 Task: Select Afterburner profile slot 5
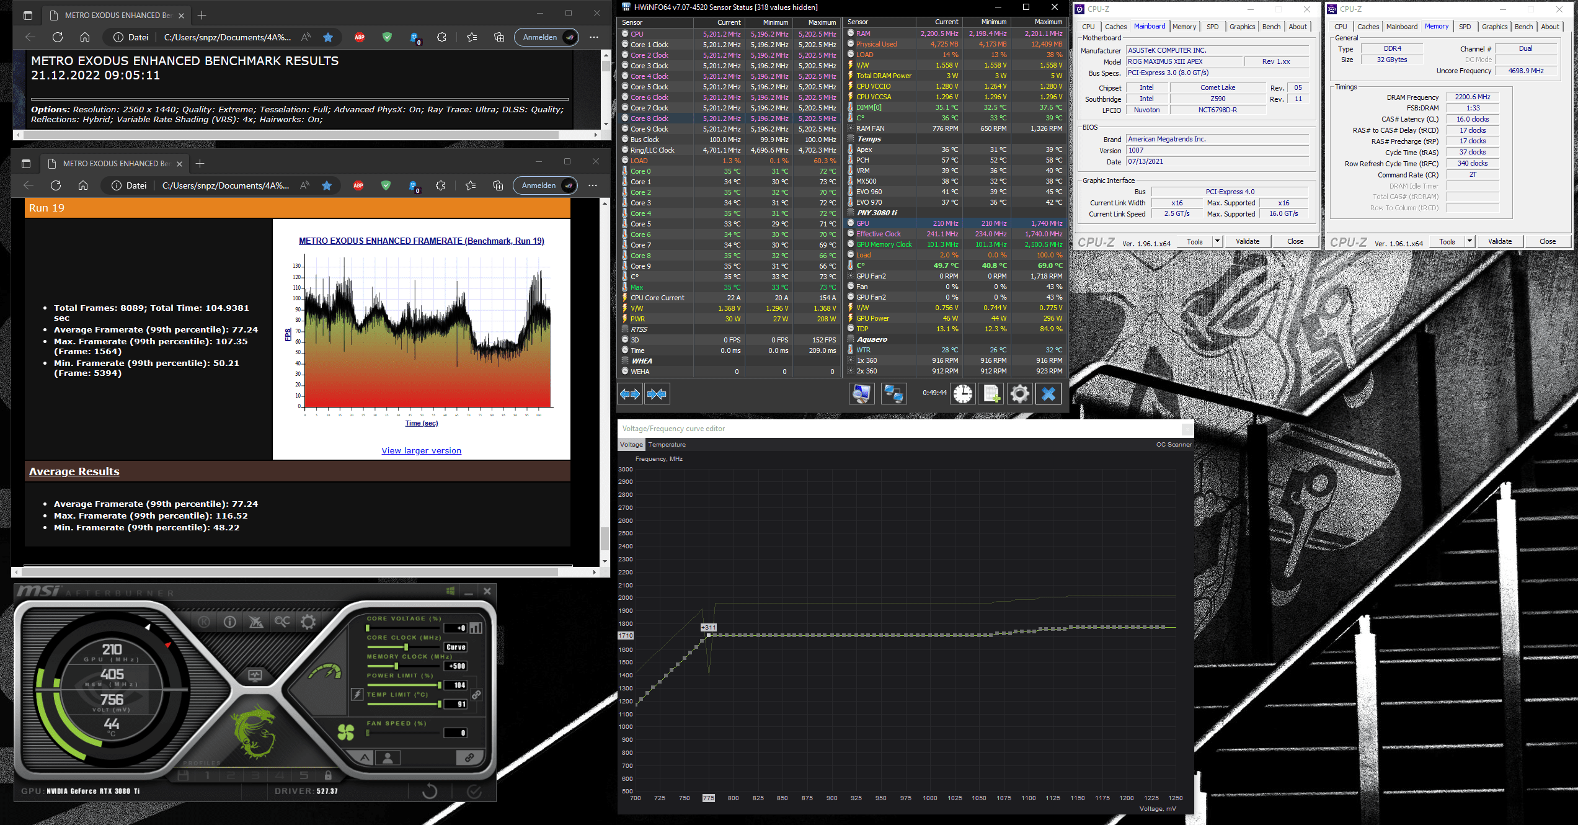click(304, 775)
